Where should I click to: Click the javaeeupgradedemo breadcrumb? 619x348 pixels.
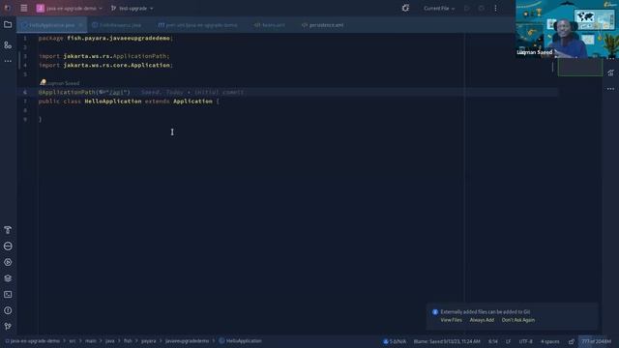[187, 341]
